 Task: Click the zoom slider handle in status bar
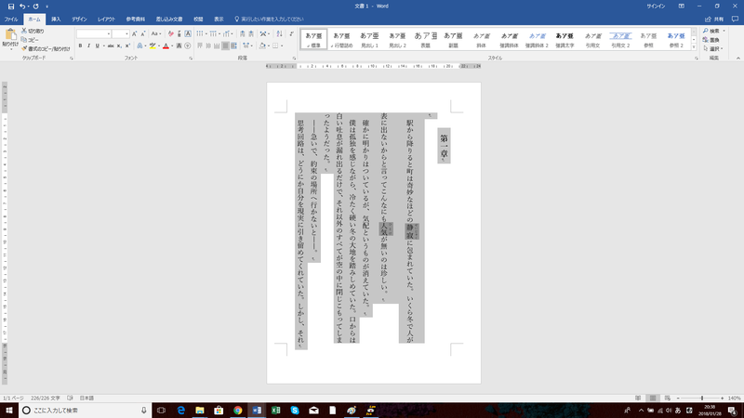click(702, 398)
